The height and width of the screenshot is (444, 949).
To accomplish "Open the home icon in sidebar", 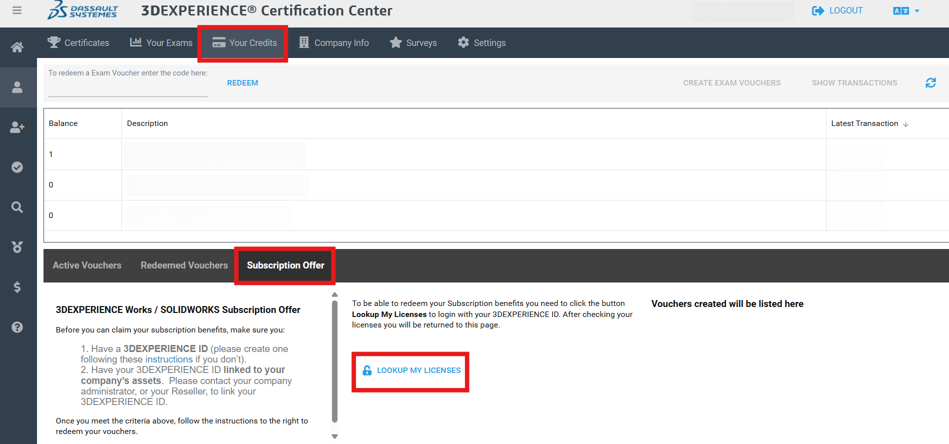I will (17, 47).
